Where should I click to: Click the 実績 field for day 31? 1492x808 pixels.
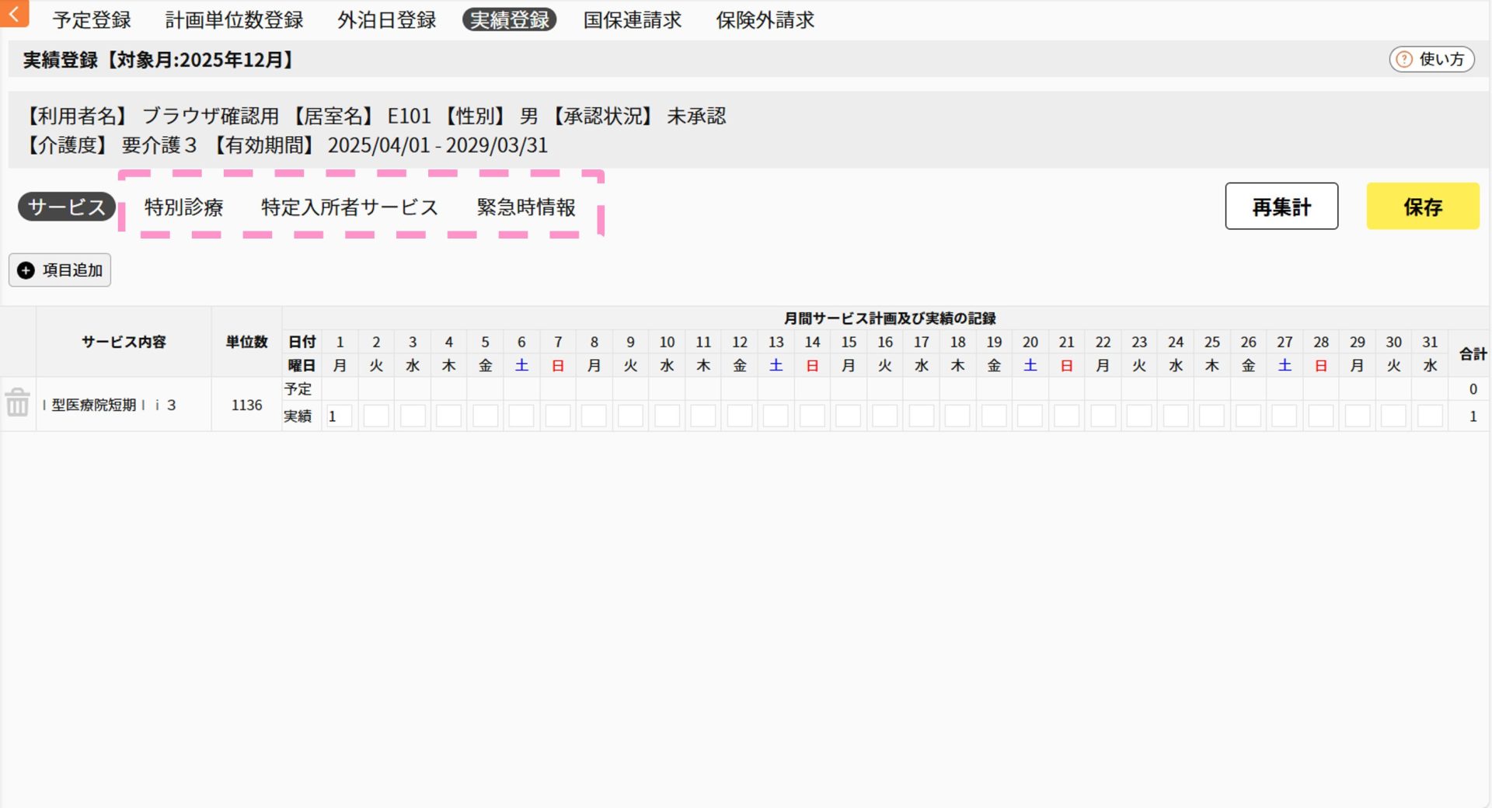tap(1430, 416)
